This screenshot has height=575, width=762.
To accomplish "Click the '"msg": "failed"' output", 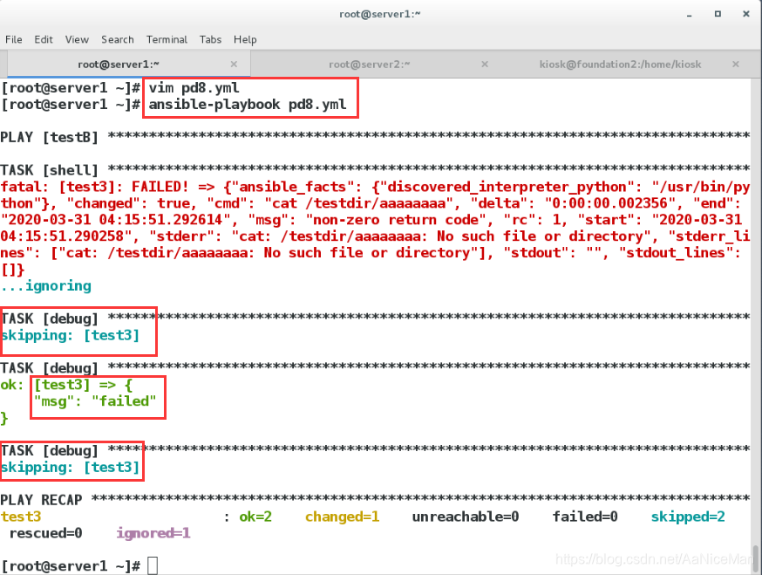I will click(95, 401).
